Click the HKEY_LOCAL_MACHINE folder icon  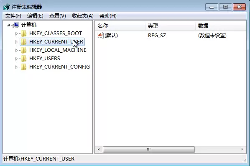(24, 50)
